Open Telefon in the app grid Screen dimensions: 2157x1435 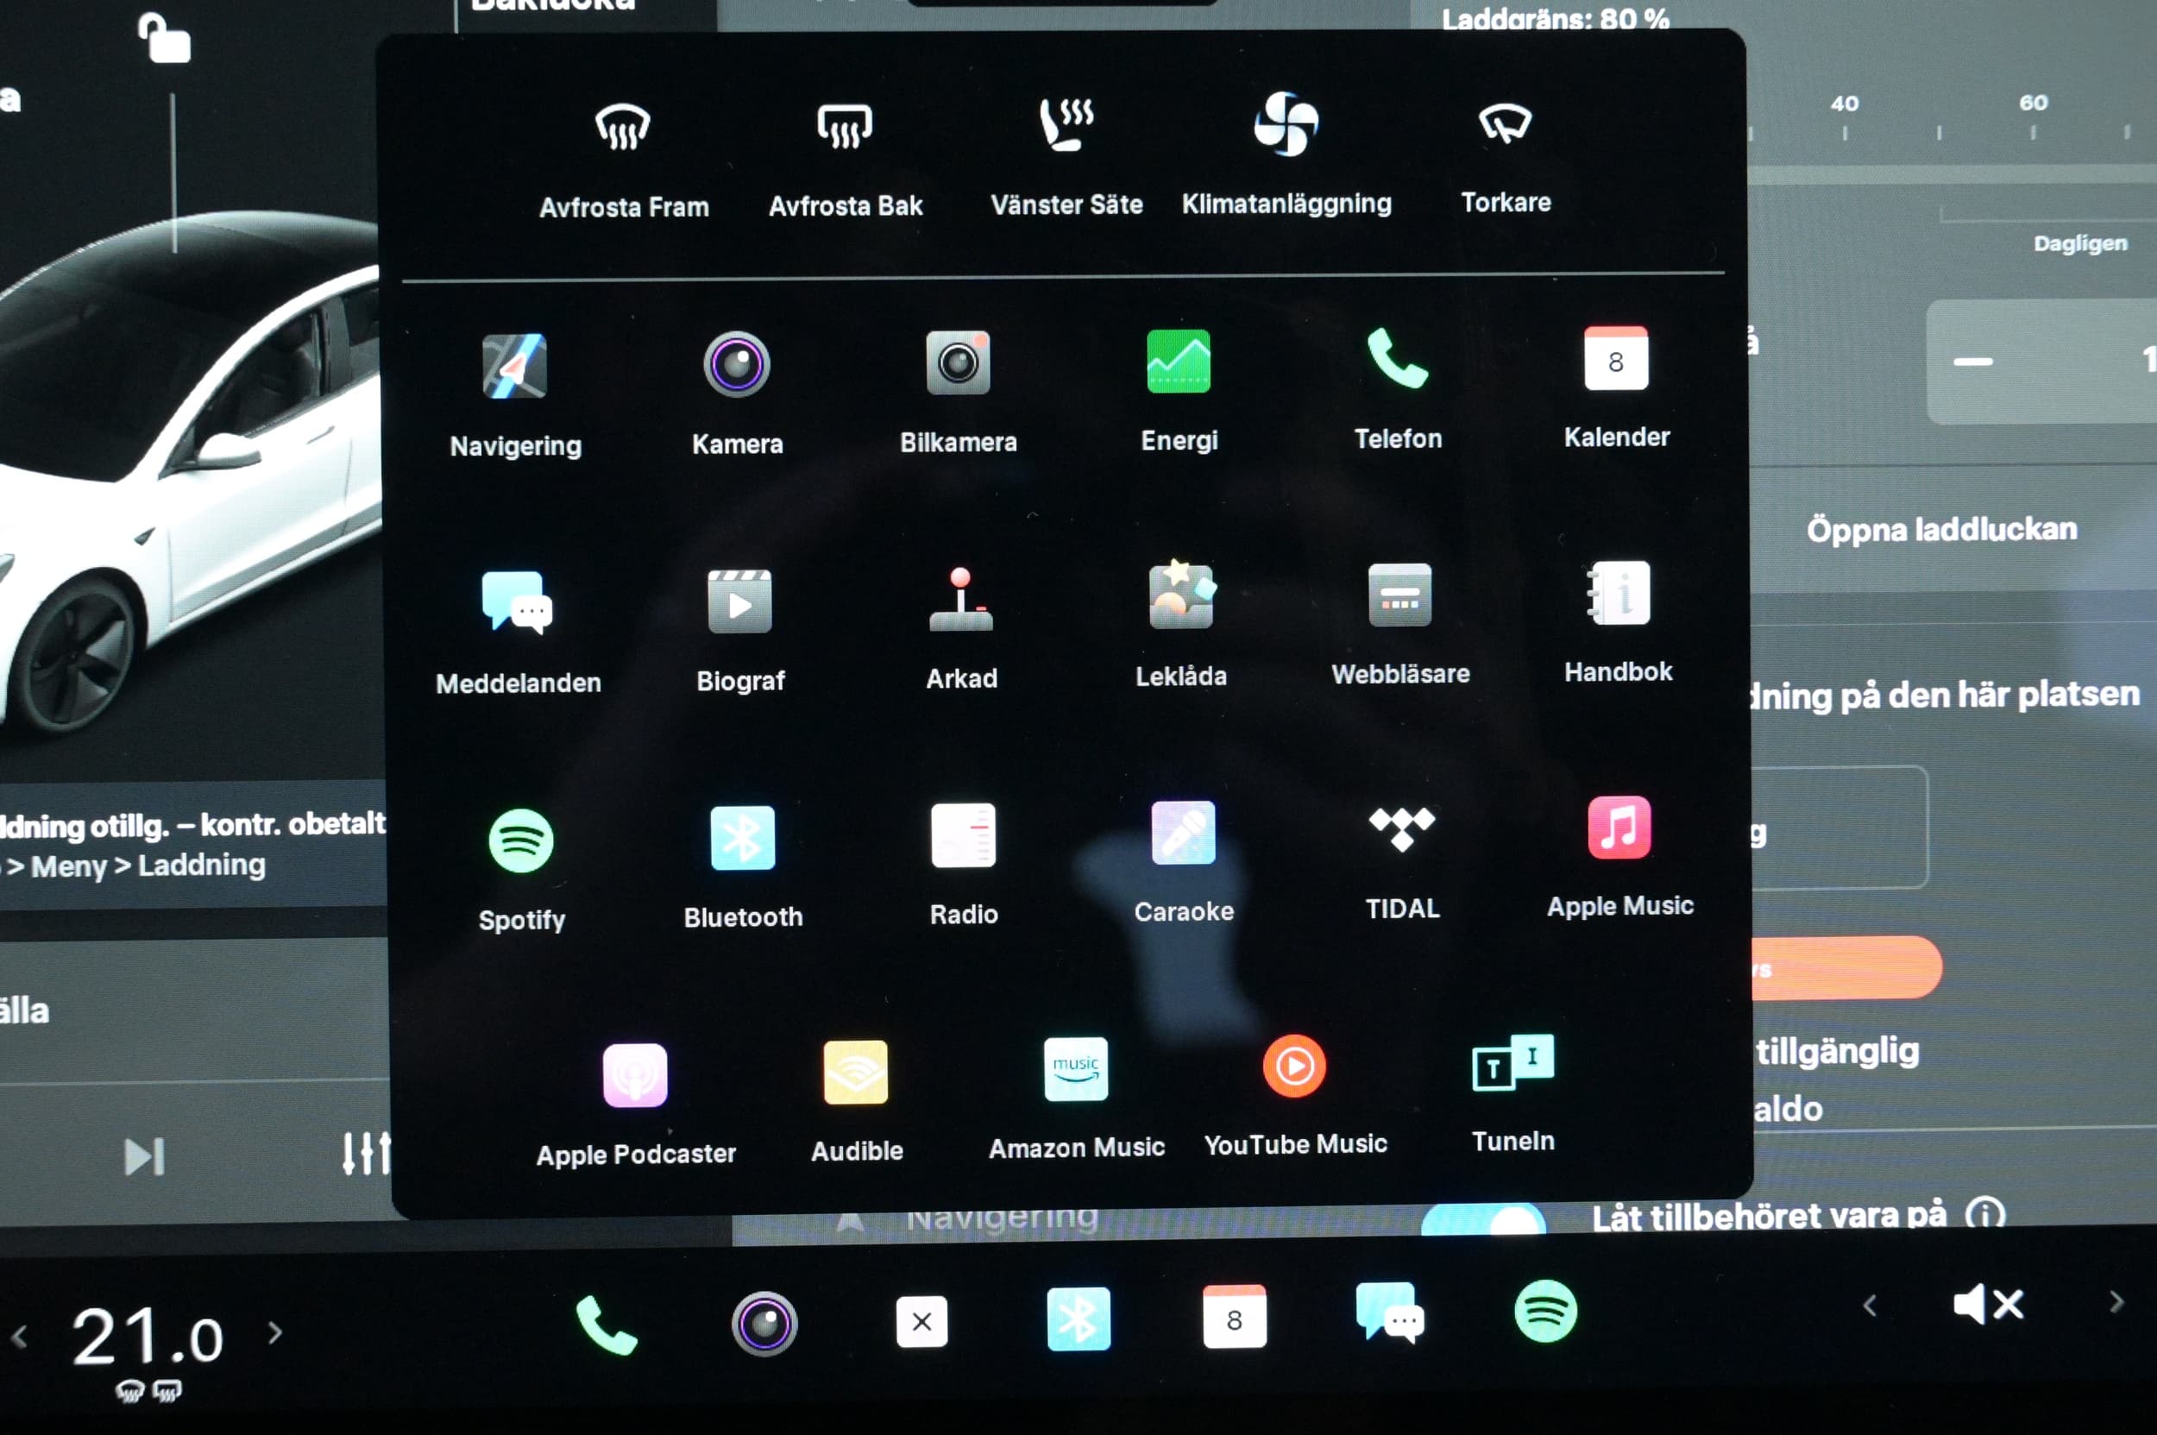click(1398, 388)
